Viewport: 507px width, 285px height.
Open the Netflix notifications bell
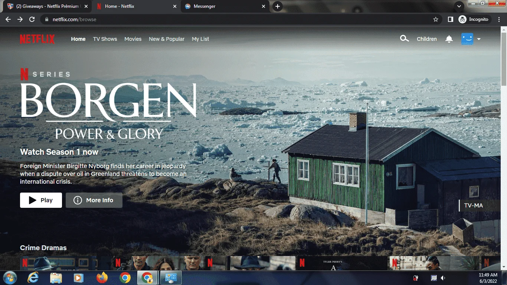tap(449, 39)
